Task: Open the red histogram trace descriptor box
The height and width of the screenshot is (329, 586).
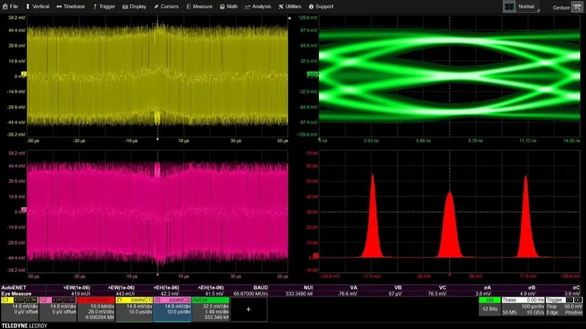Action: (x=96, y=309)
